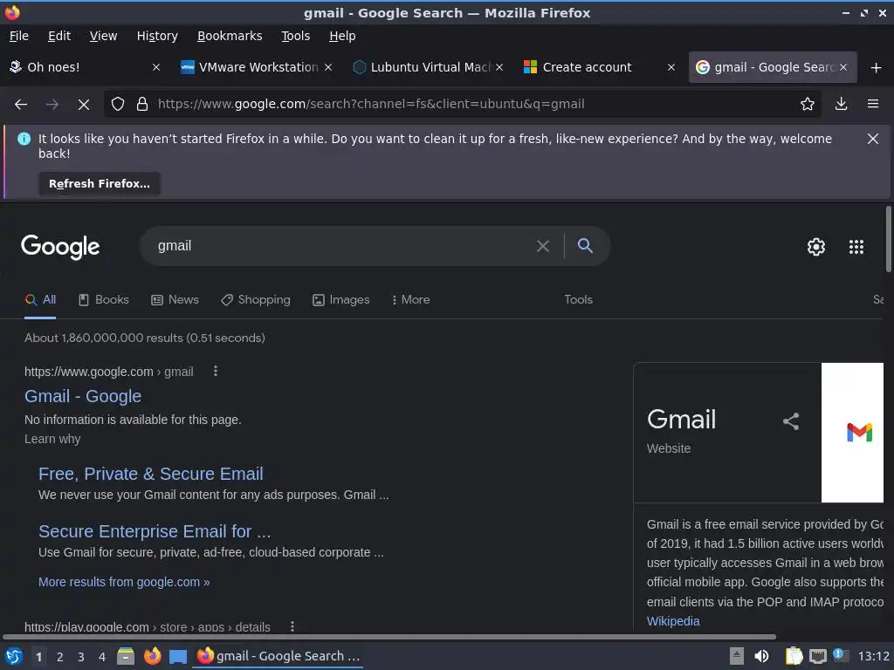Open the File menu

19,36
